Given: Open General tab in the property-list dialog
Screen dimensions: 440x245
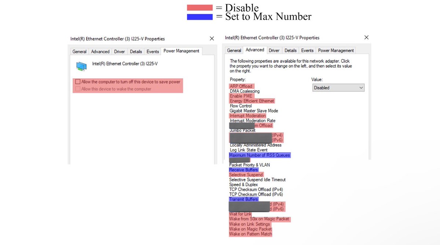Looking at the screenshot, I should [x=234, y=51].
